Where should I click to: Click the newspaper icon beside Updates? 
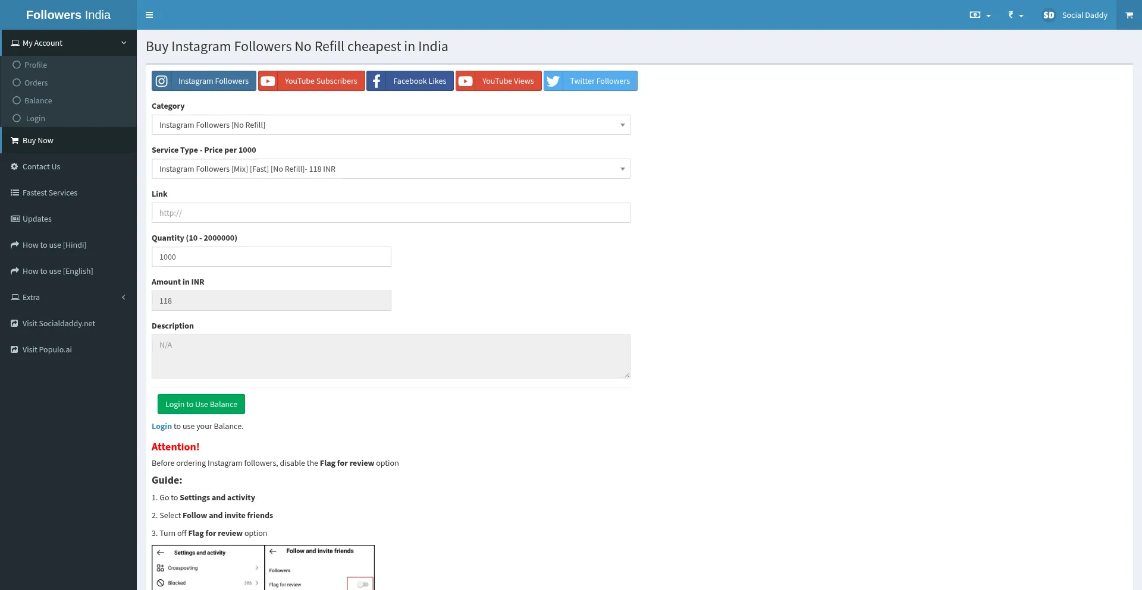pyautogui.click(x=15, y=219)
